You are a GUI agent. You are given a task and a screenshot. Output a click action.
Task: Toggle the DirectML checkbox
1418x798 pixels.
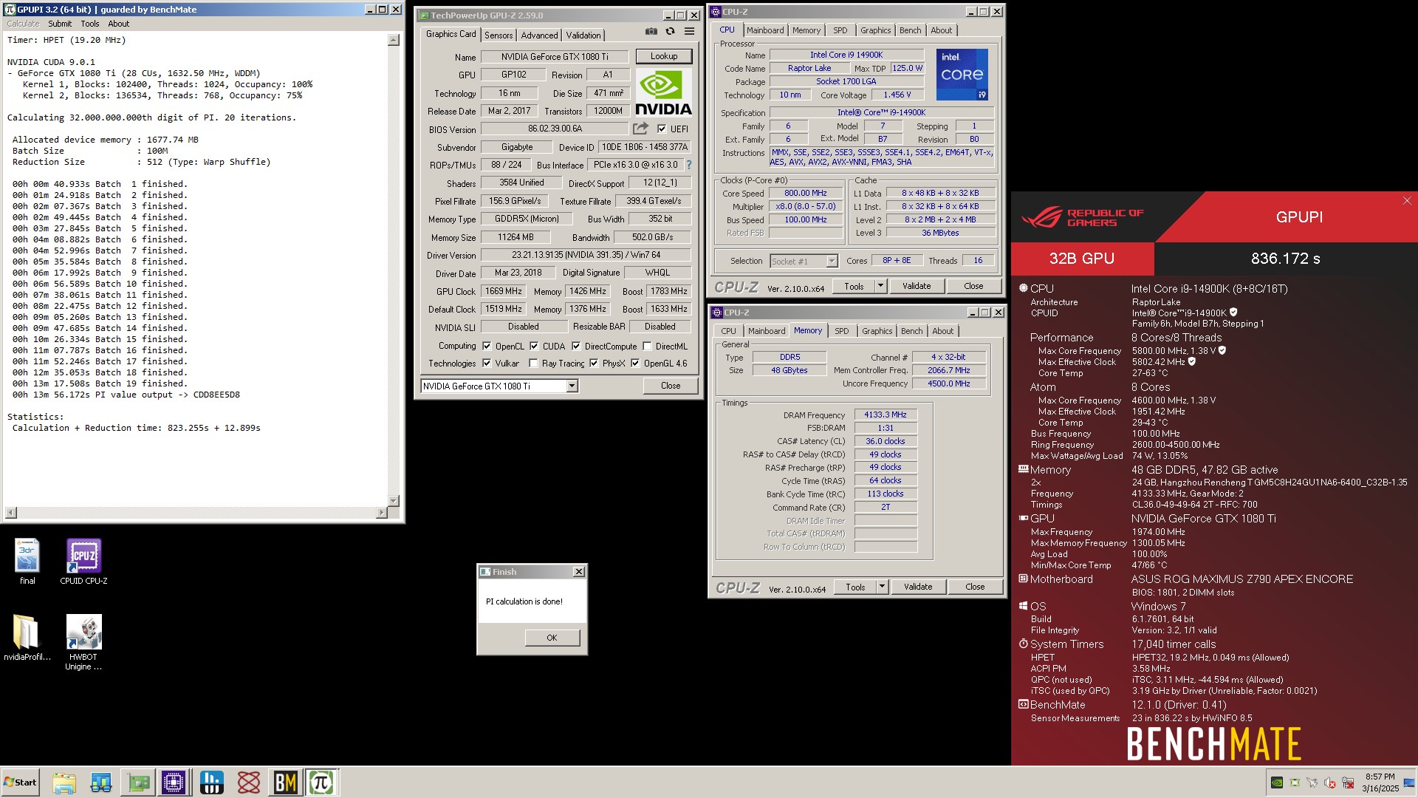(647, 346)
